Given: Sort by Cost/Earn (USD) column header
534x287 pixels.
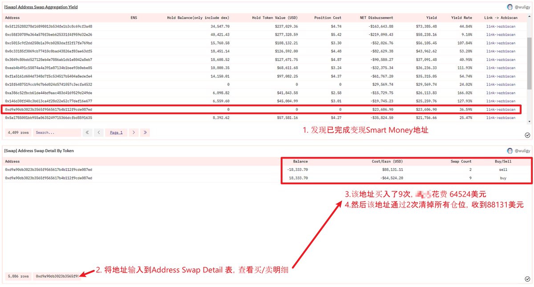Looking at the screenshot, I should click(x=387, y=162).
